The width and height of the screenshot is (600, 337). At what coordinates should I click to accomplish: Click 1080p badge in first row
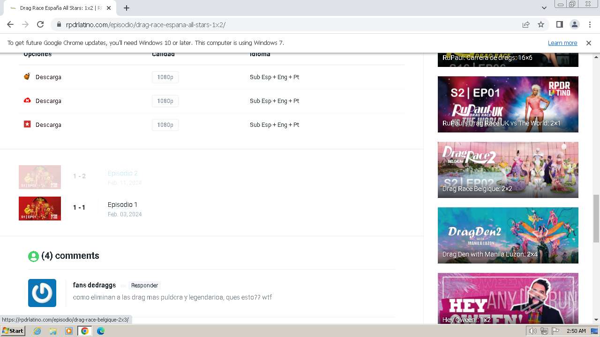[x=165, y=77]
